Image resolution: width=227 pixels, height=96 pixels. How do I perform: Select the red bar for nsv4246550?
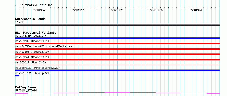[x=117, y=49]
